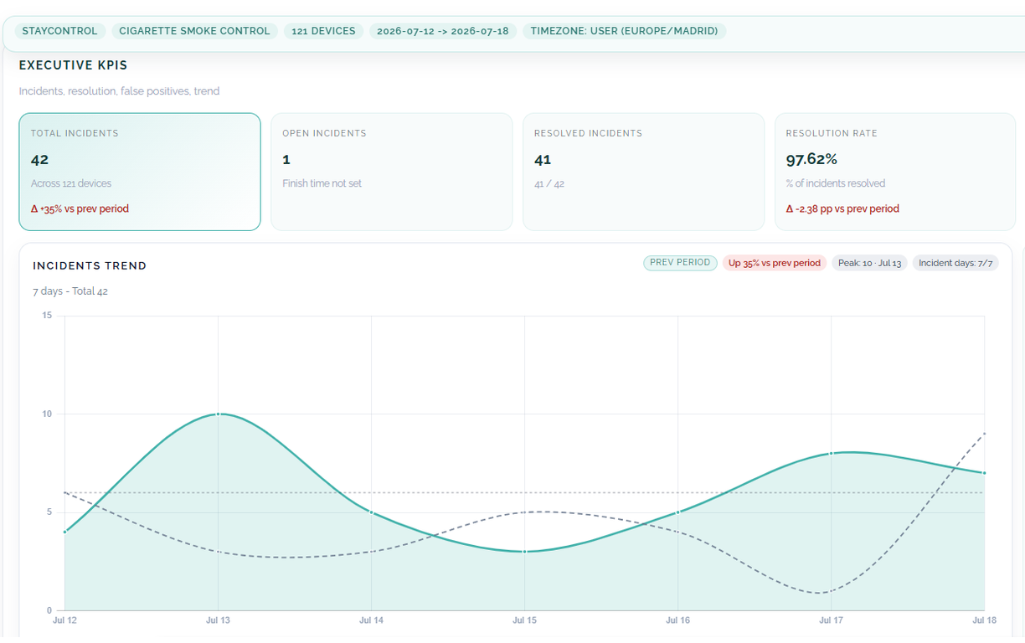This screenshot has height=643, width=1025.
Task: Click the INCIDENTS TREND chart title
Action: (x=90, y=265)
